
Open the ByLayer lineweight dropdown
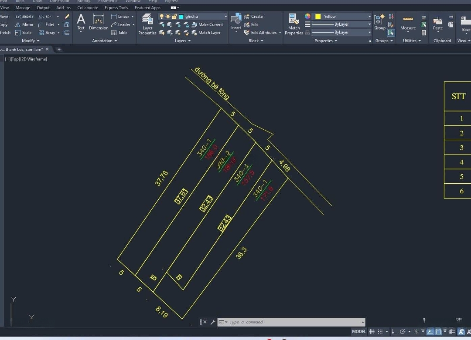coord(369,24)
